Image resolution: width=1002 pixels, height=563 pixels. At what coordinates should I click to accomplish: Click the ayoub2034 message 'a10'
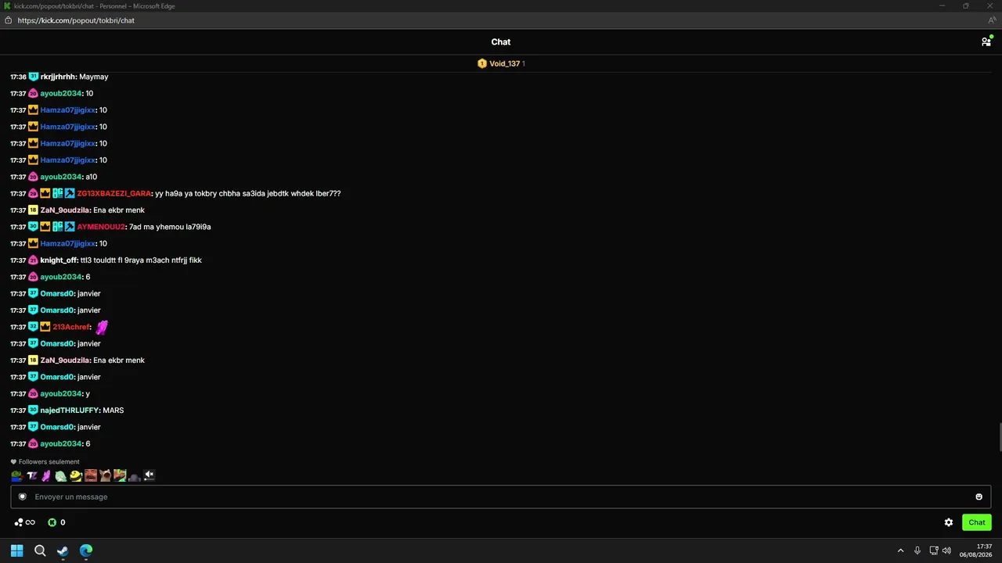(x=91, y=177)
